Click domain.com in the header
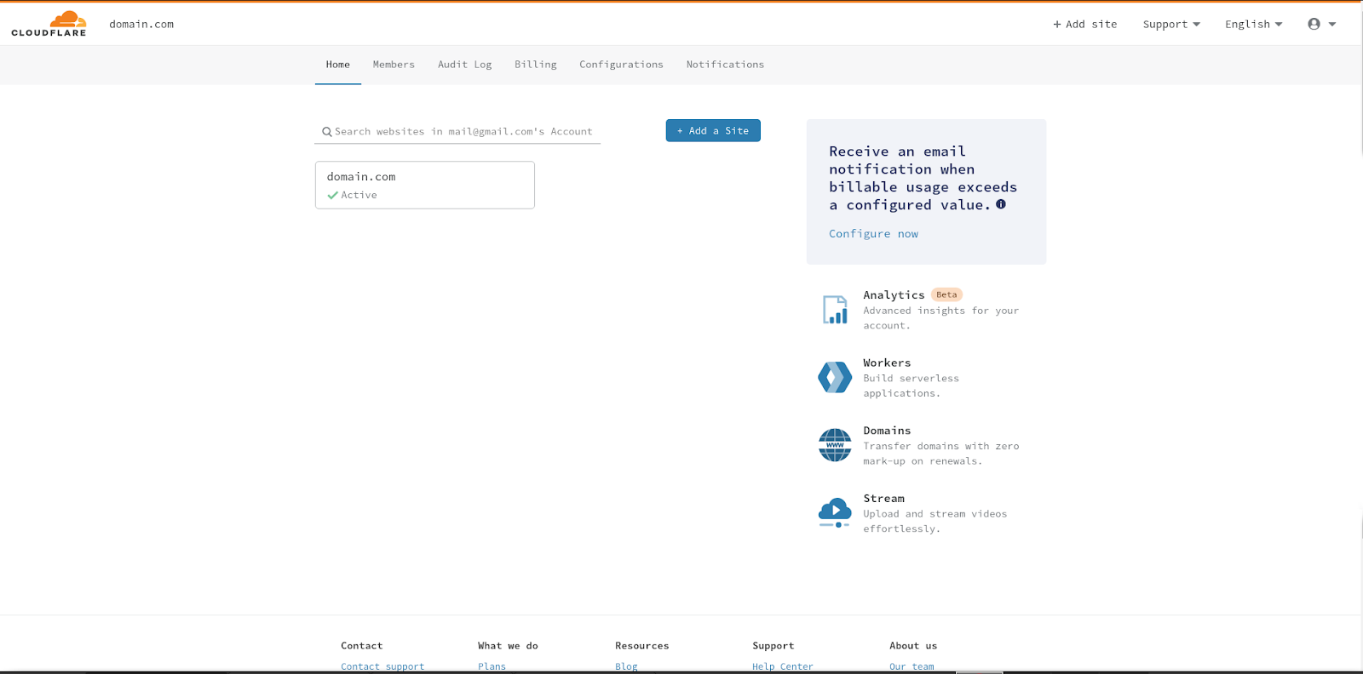Screen dimensions: 1363x674 141,24
